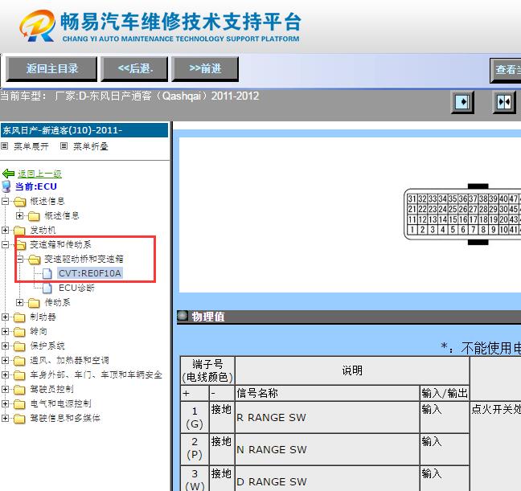Image resolution: width=521 pixels, height=491 pixels.
Task: Click the 端子号 (电线颜色) header cell
Action: 207,370
